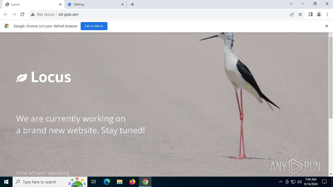The width and height of the screenshot is (333, 187).
Task: Close the Settings tab
Action: coord(123,4)
